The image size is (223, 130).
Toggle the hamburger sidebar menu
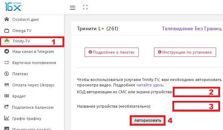[x=73, y=8]
